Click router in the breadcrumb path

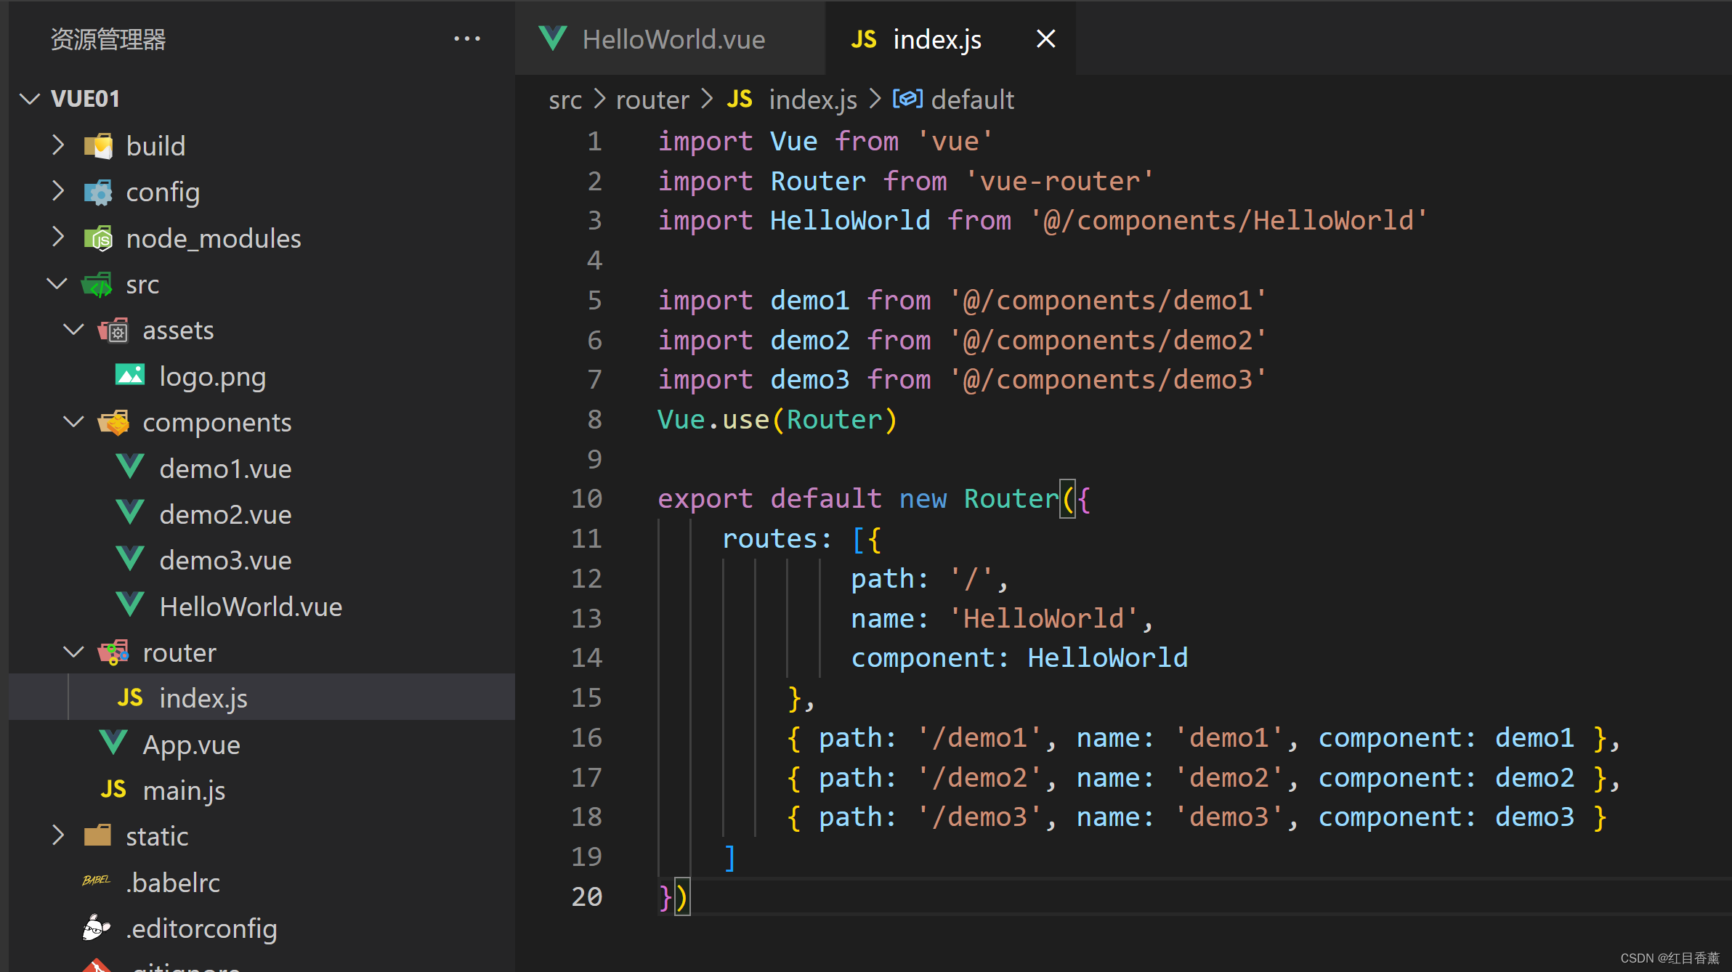point(652,100)
